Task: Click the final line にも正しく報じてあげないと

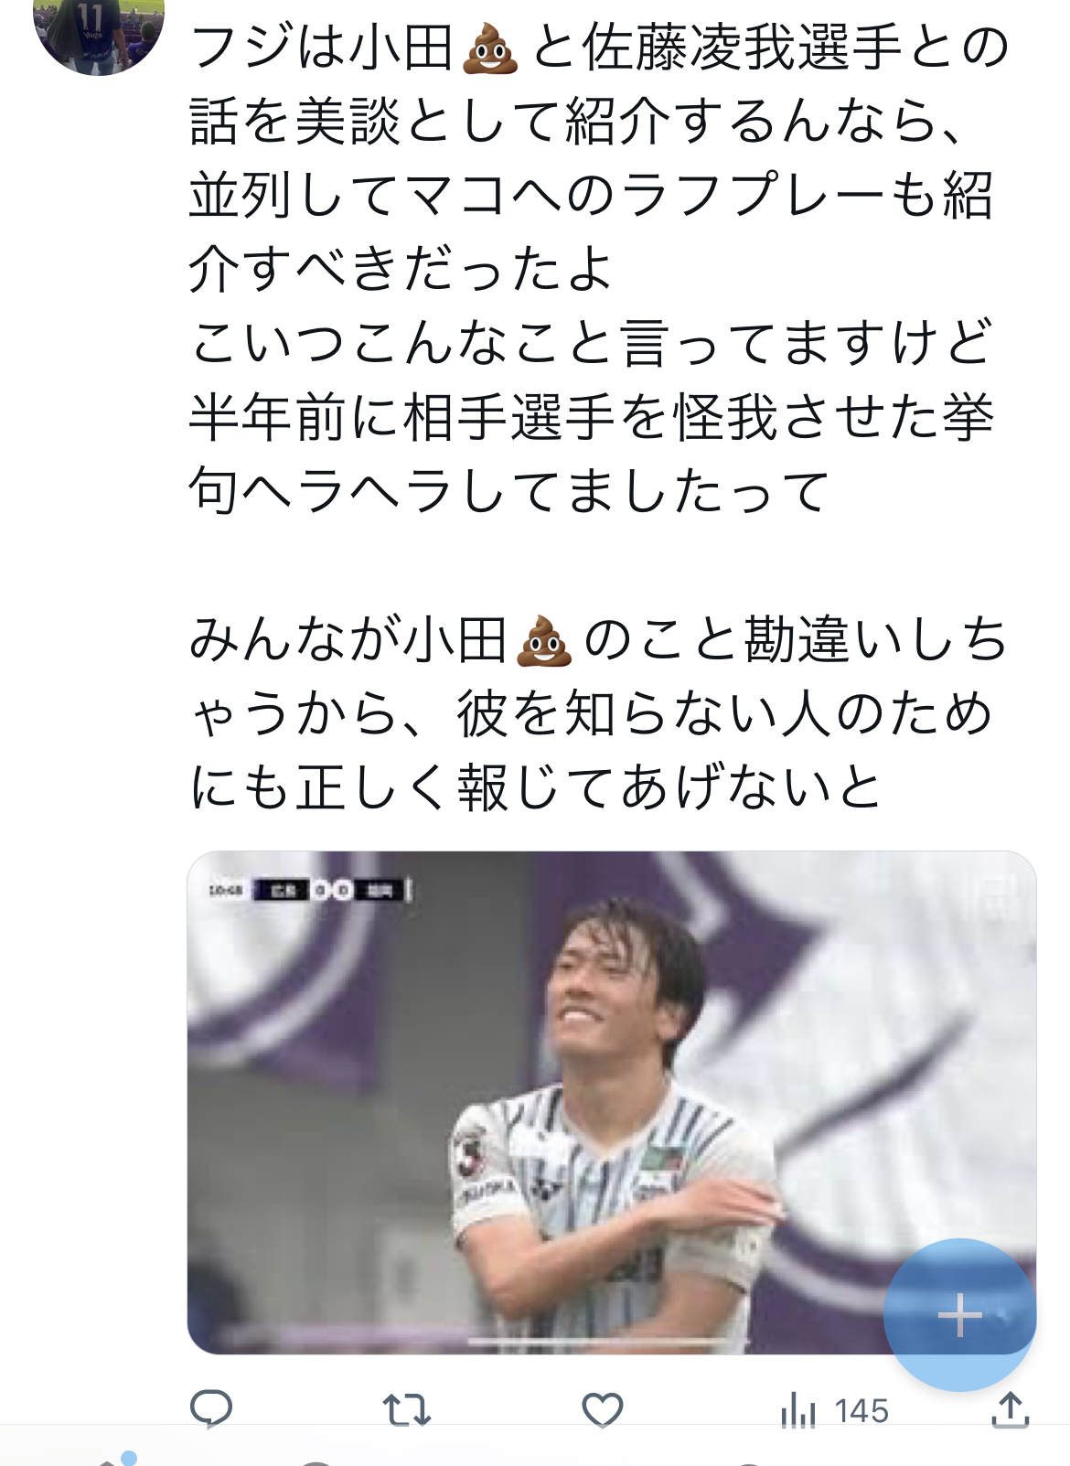Action: click(x=536, y=788)
